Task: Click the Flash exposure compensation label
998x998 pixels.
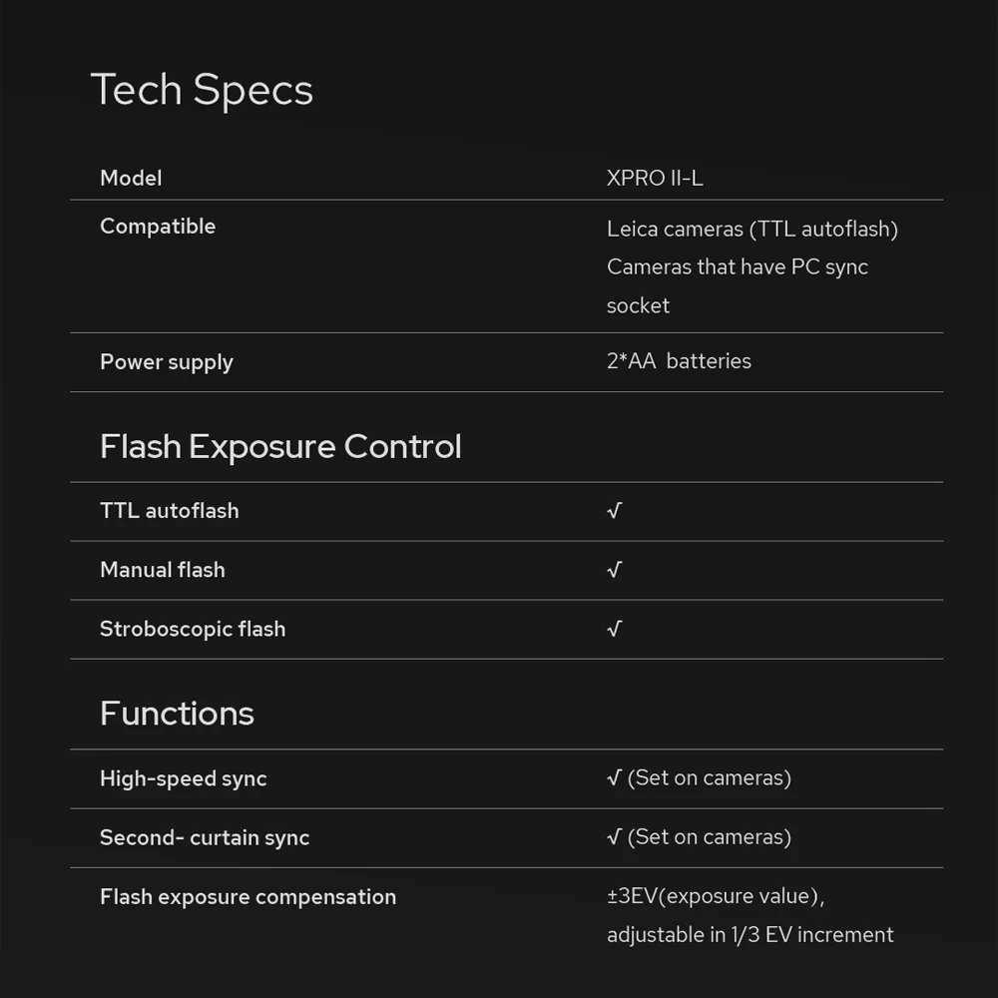Action: coord(248,896)
